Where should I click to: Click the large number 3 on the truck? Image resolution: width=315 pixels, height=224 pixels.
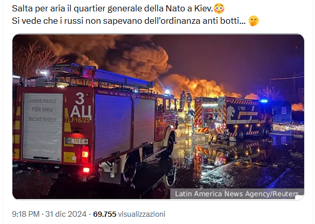(80, 98)
